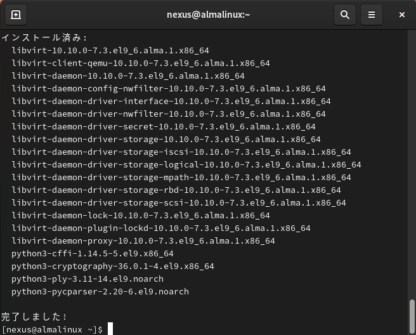The height and width of the screenshot is (335, 416).
Task: Close the terminal window
Action: pos(402,15)
